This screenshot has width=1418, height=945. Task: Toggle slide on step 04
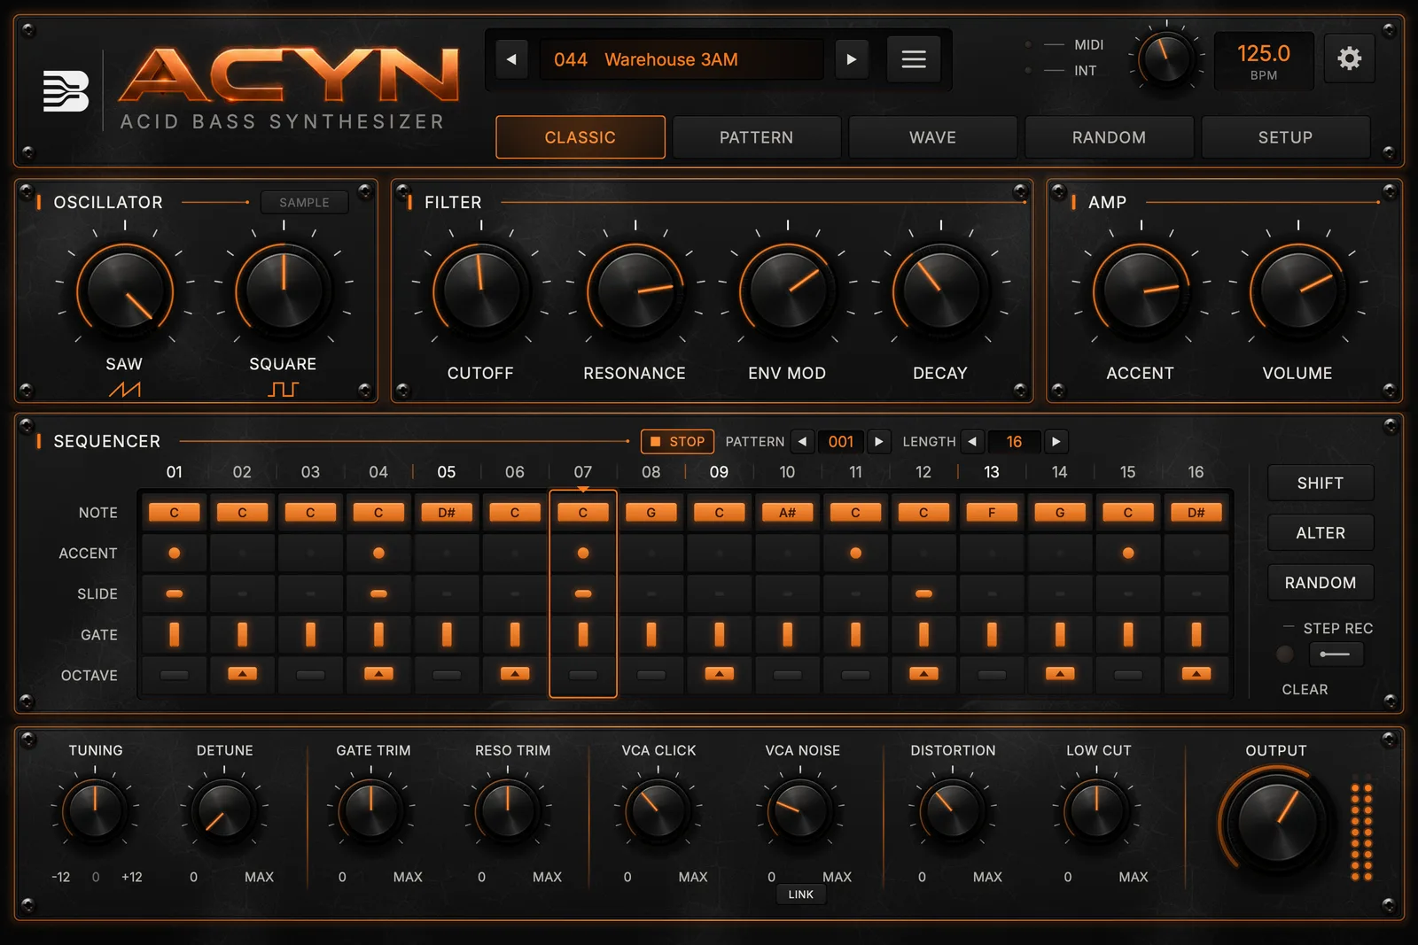pyautogui.click(x=378, y=593)
